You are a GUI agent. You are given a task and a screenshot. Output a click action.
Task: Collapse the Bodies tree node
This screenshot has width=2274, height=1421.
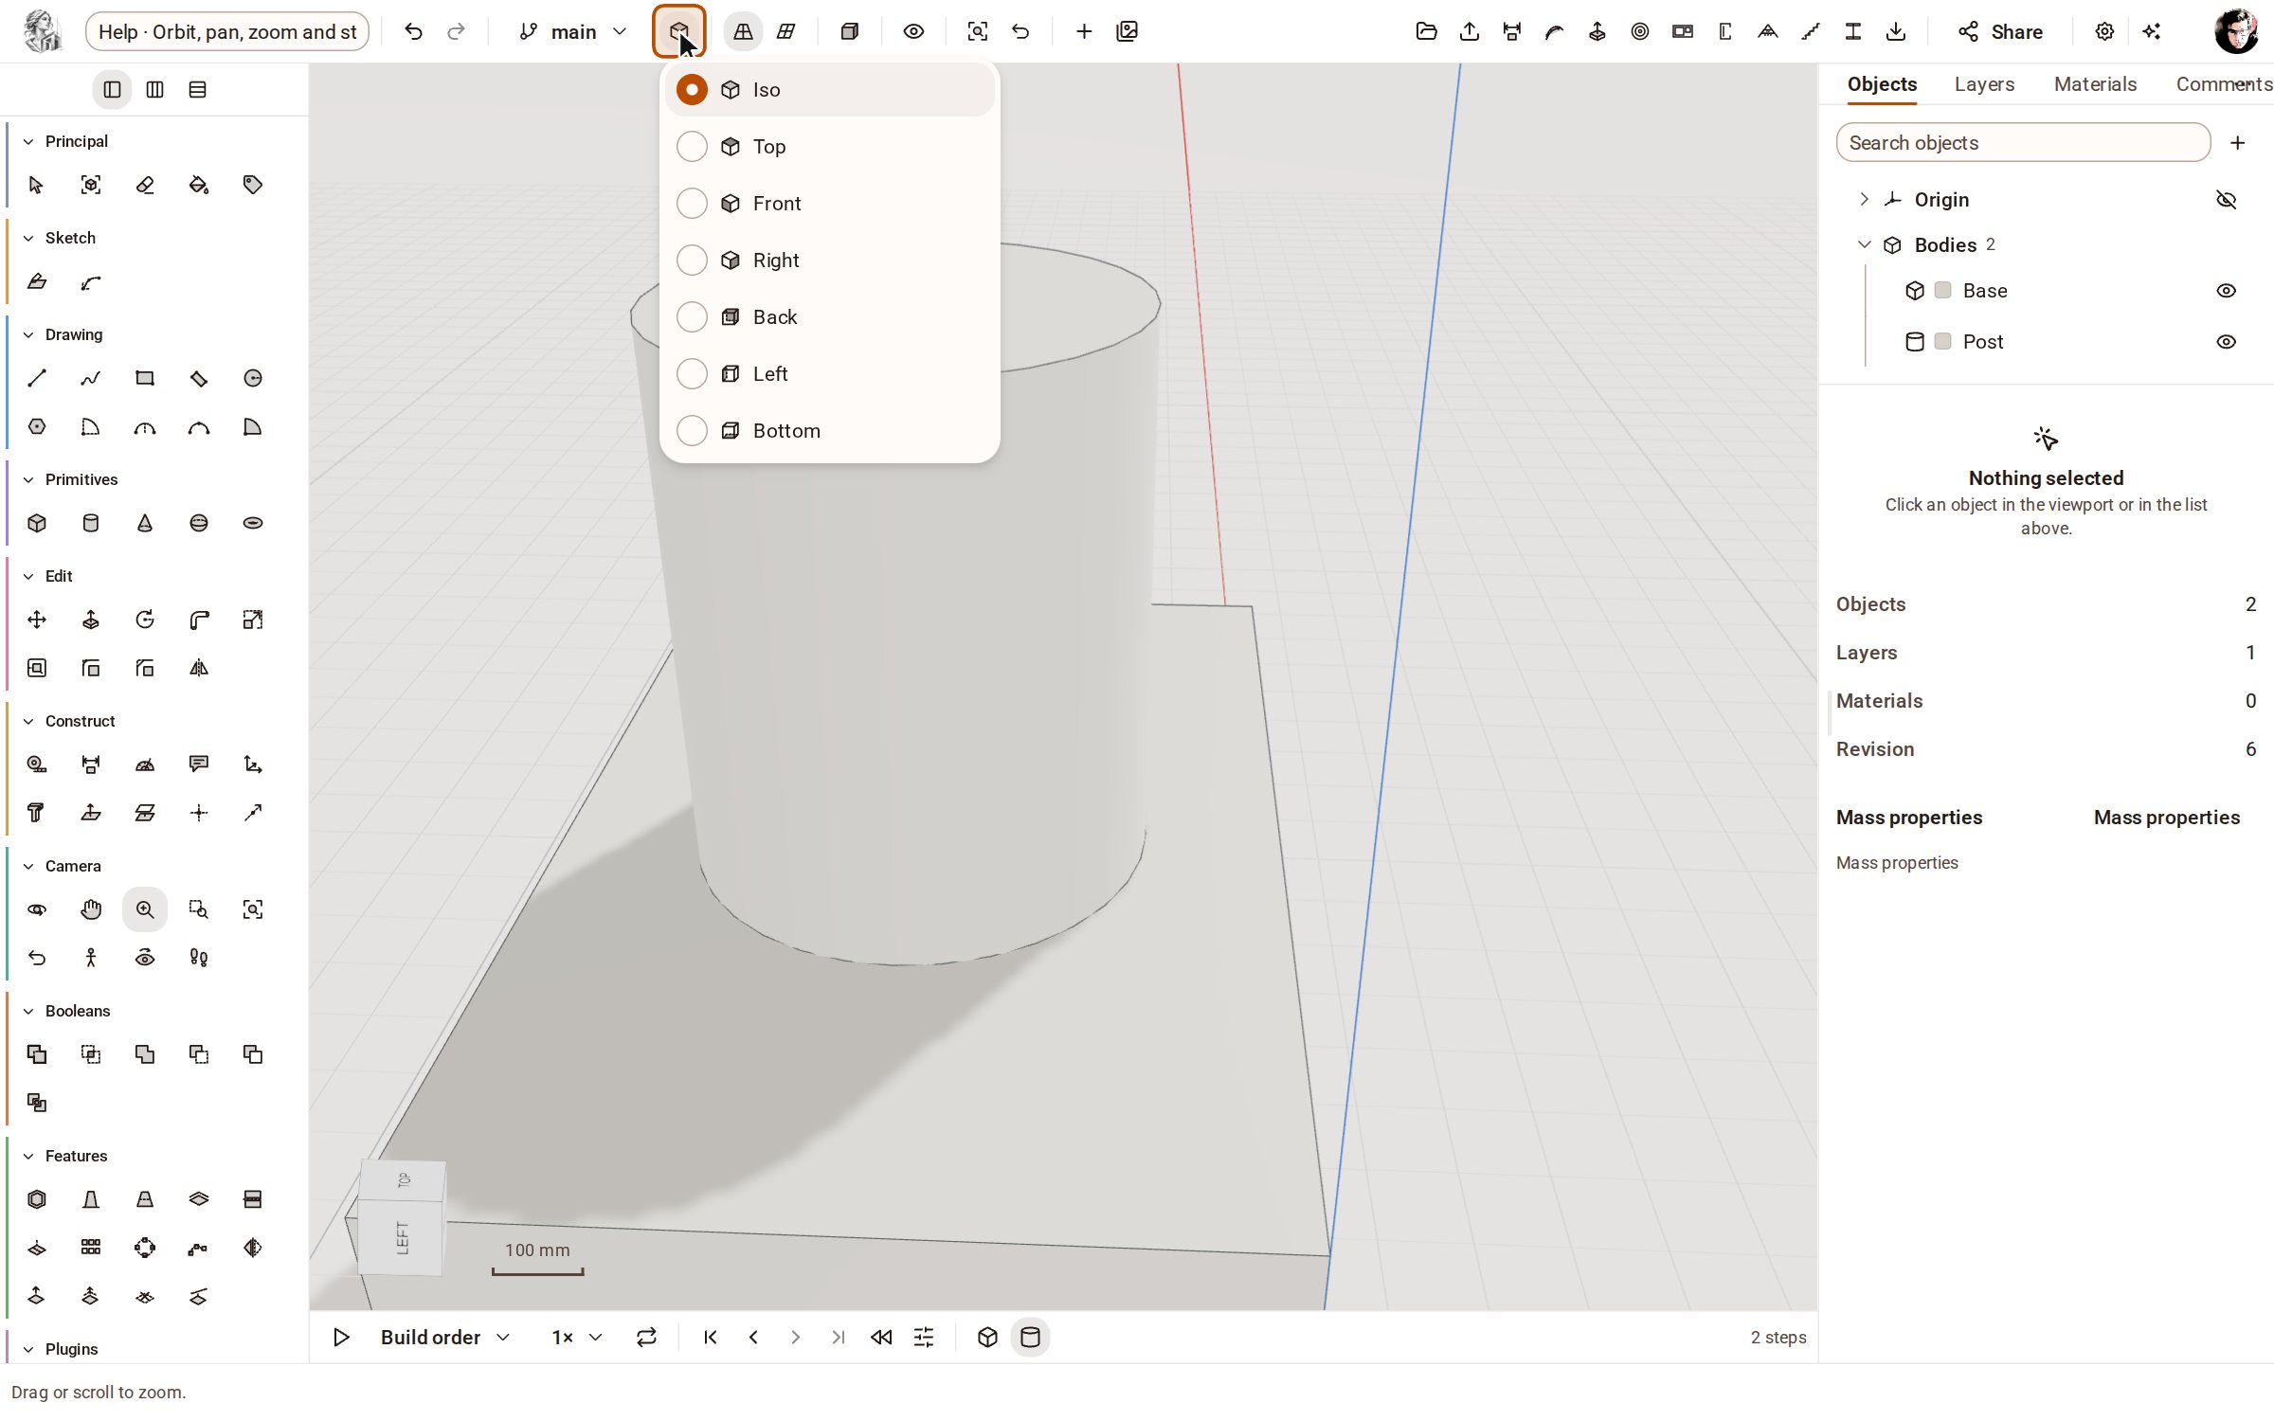[x=1864, y=244]
